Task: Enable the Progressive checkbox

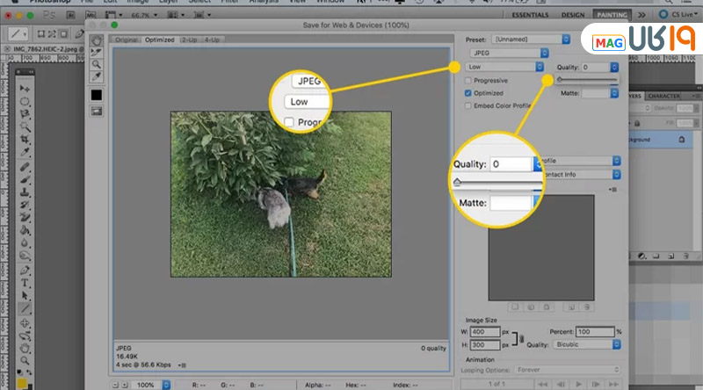Action: pos(468,80)
